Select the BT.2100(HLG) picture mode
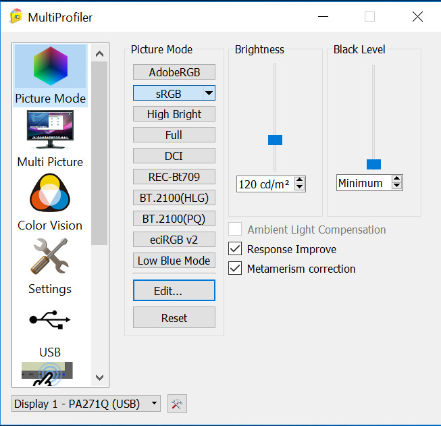 [x=174, y=198]
